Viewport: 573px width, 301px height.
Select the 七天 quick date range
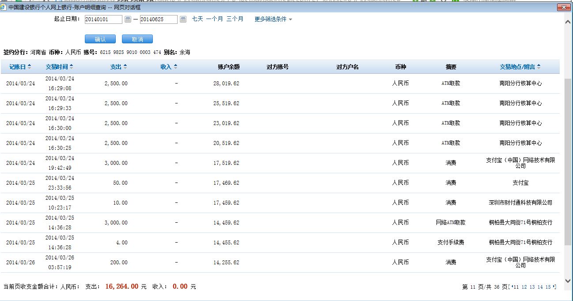(197, 19)
